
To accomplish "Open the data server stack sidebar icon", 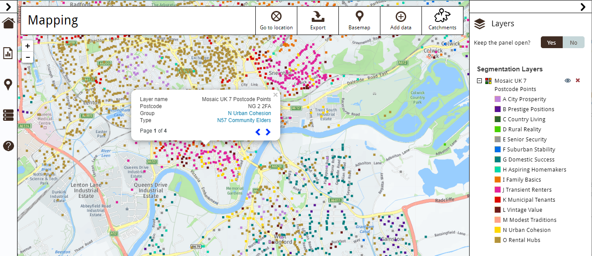I will click(8, 115).
